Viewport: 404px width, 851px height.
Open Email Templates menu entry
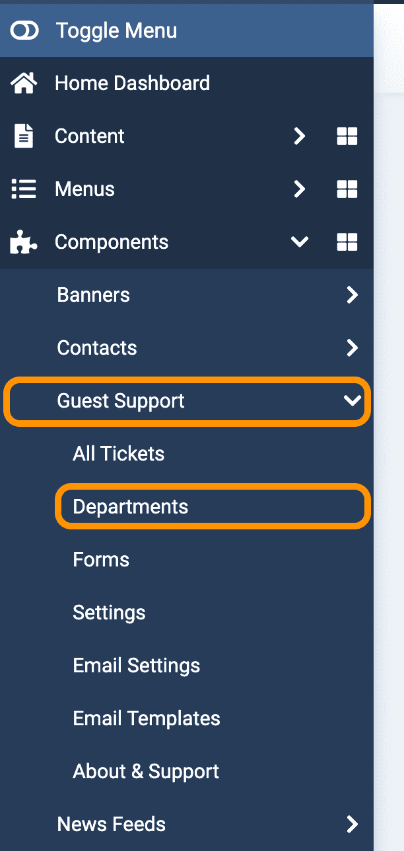[x=147, y=719]
